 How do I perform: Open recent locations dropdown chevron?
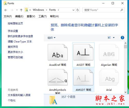point(17,10)
